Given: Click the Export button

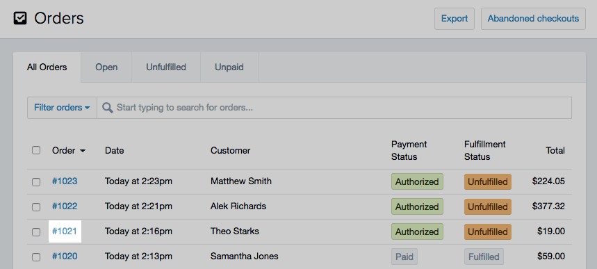Looking at the screenshot, I should point(455,19).
